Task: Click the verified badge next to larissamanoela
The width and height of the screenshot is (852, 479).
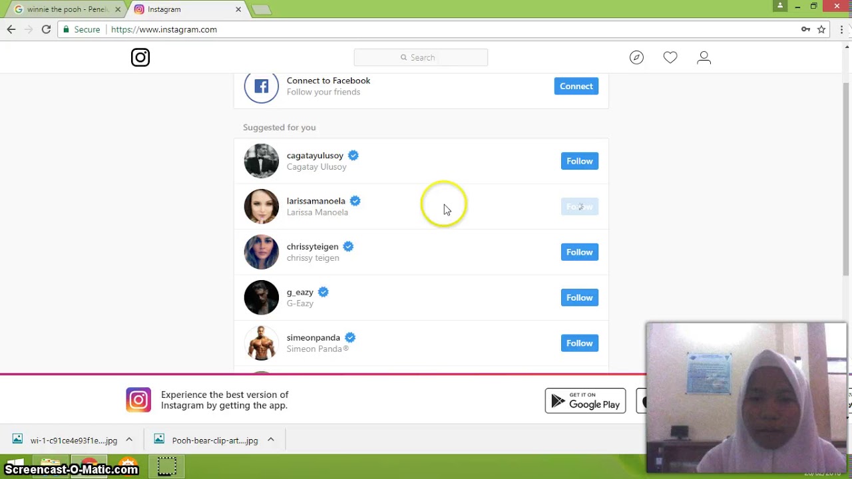Action: (355, 201)
